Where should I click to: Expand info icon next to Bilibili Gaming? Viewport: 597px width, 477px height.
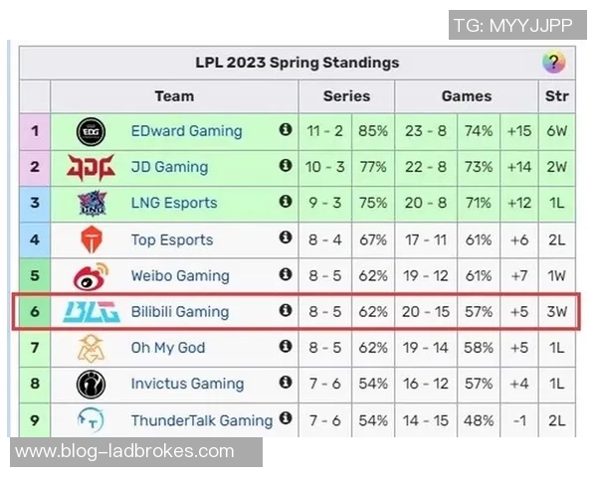pyautogui.click(x=286, y=311)
